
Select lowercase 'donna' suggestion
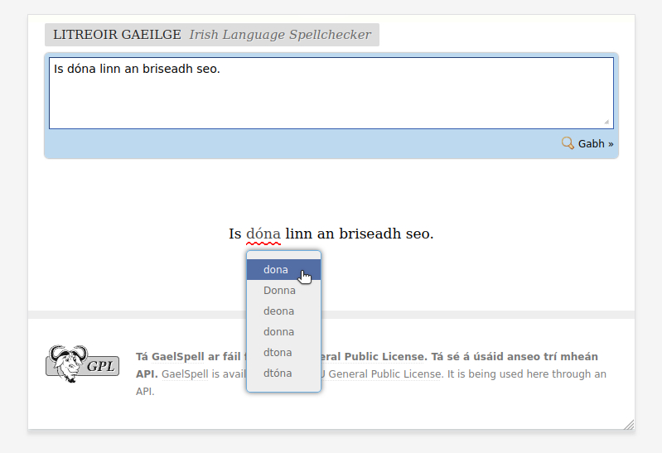(x=278, y=332)
